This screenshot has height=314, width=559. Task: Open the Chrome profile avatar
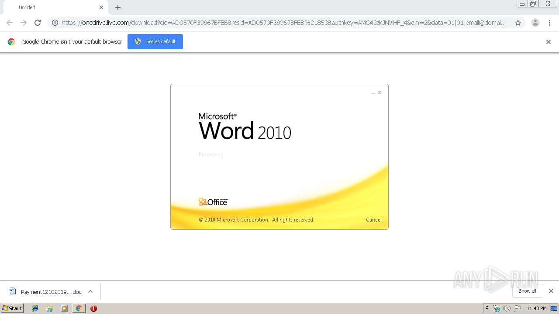pyautogui.click(x=535, y=23)
